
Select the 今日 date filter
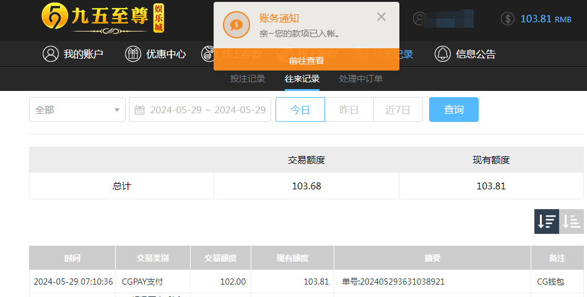[300, 110]
